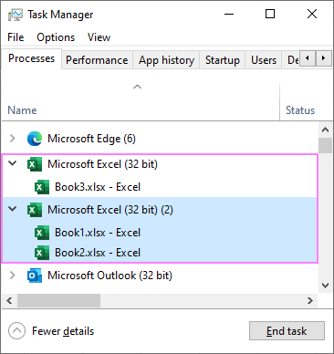This screenshot has width=334, height=354.
Task: Click the tab strip right scroll arrow
Action: (x=323, y=57)
